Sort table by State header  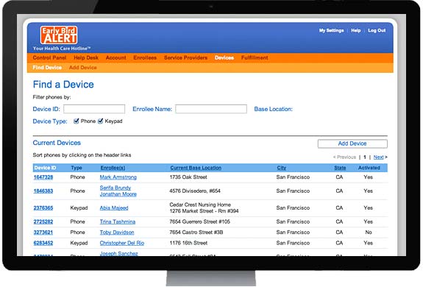(x=340, y=168)
